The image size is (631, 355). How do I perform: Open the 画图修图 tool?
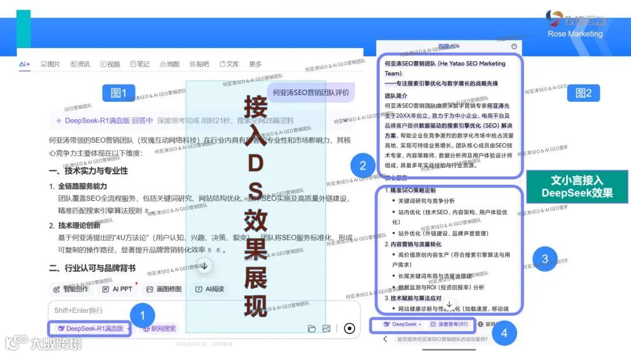[x=164, y=289]
